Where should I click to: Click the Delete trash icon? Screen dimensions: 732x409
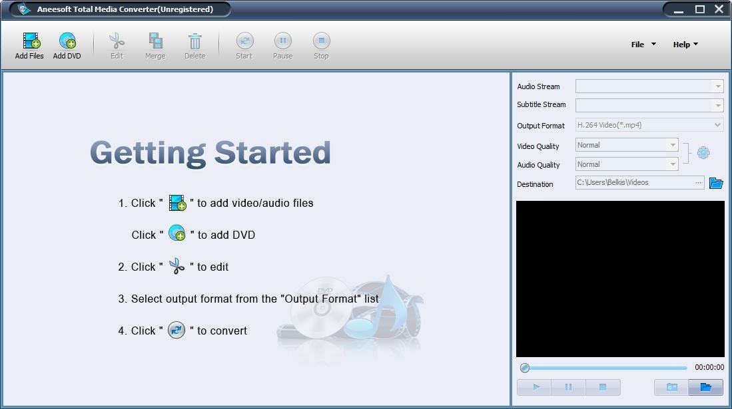click(194, 41)
